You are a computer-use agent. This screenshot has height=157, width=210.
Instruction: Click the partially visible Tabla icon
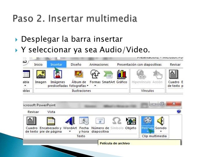coord(26,74)
